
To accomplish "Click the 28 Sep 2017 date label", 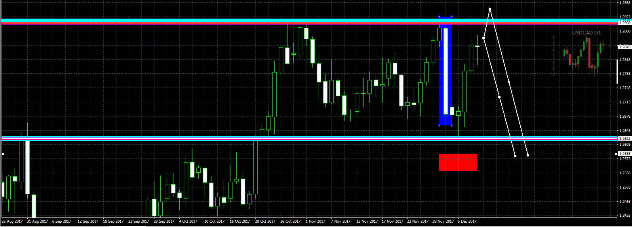I will click(164, 221).
